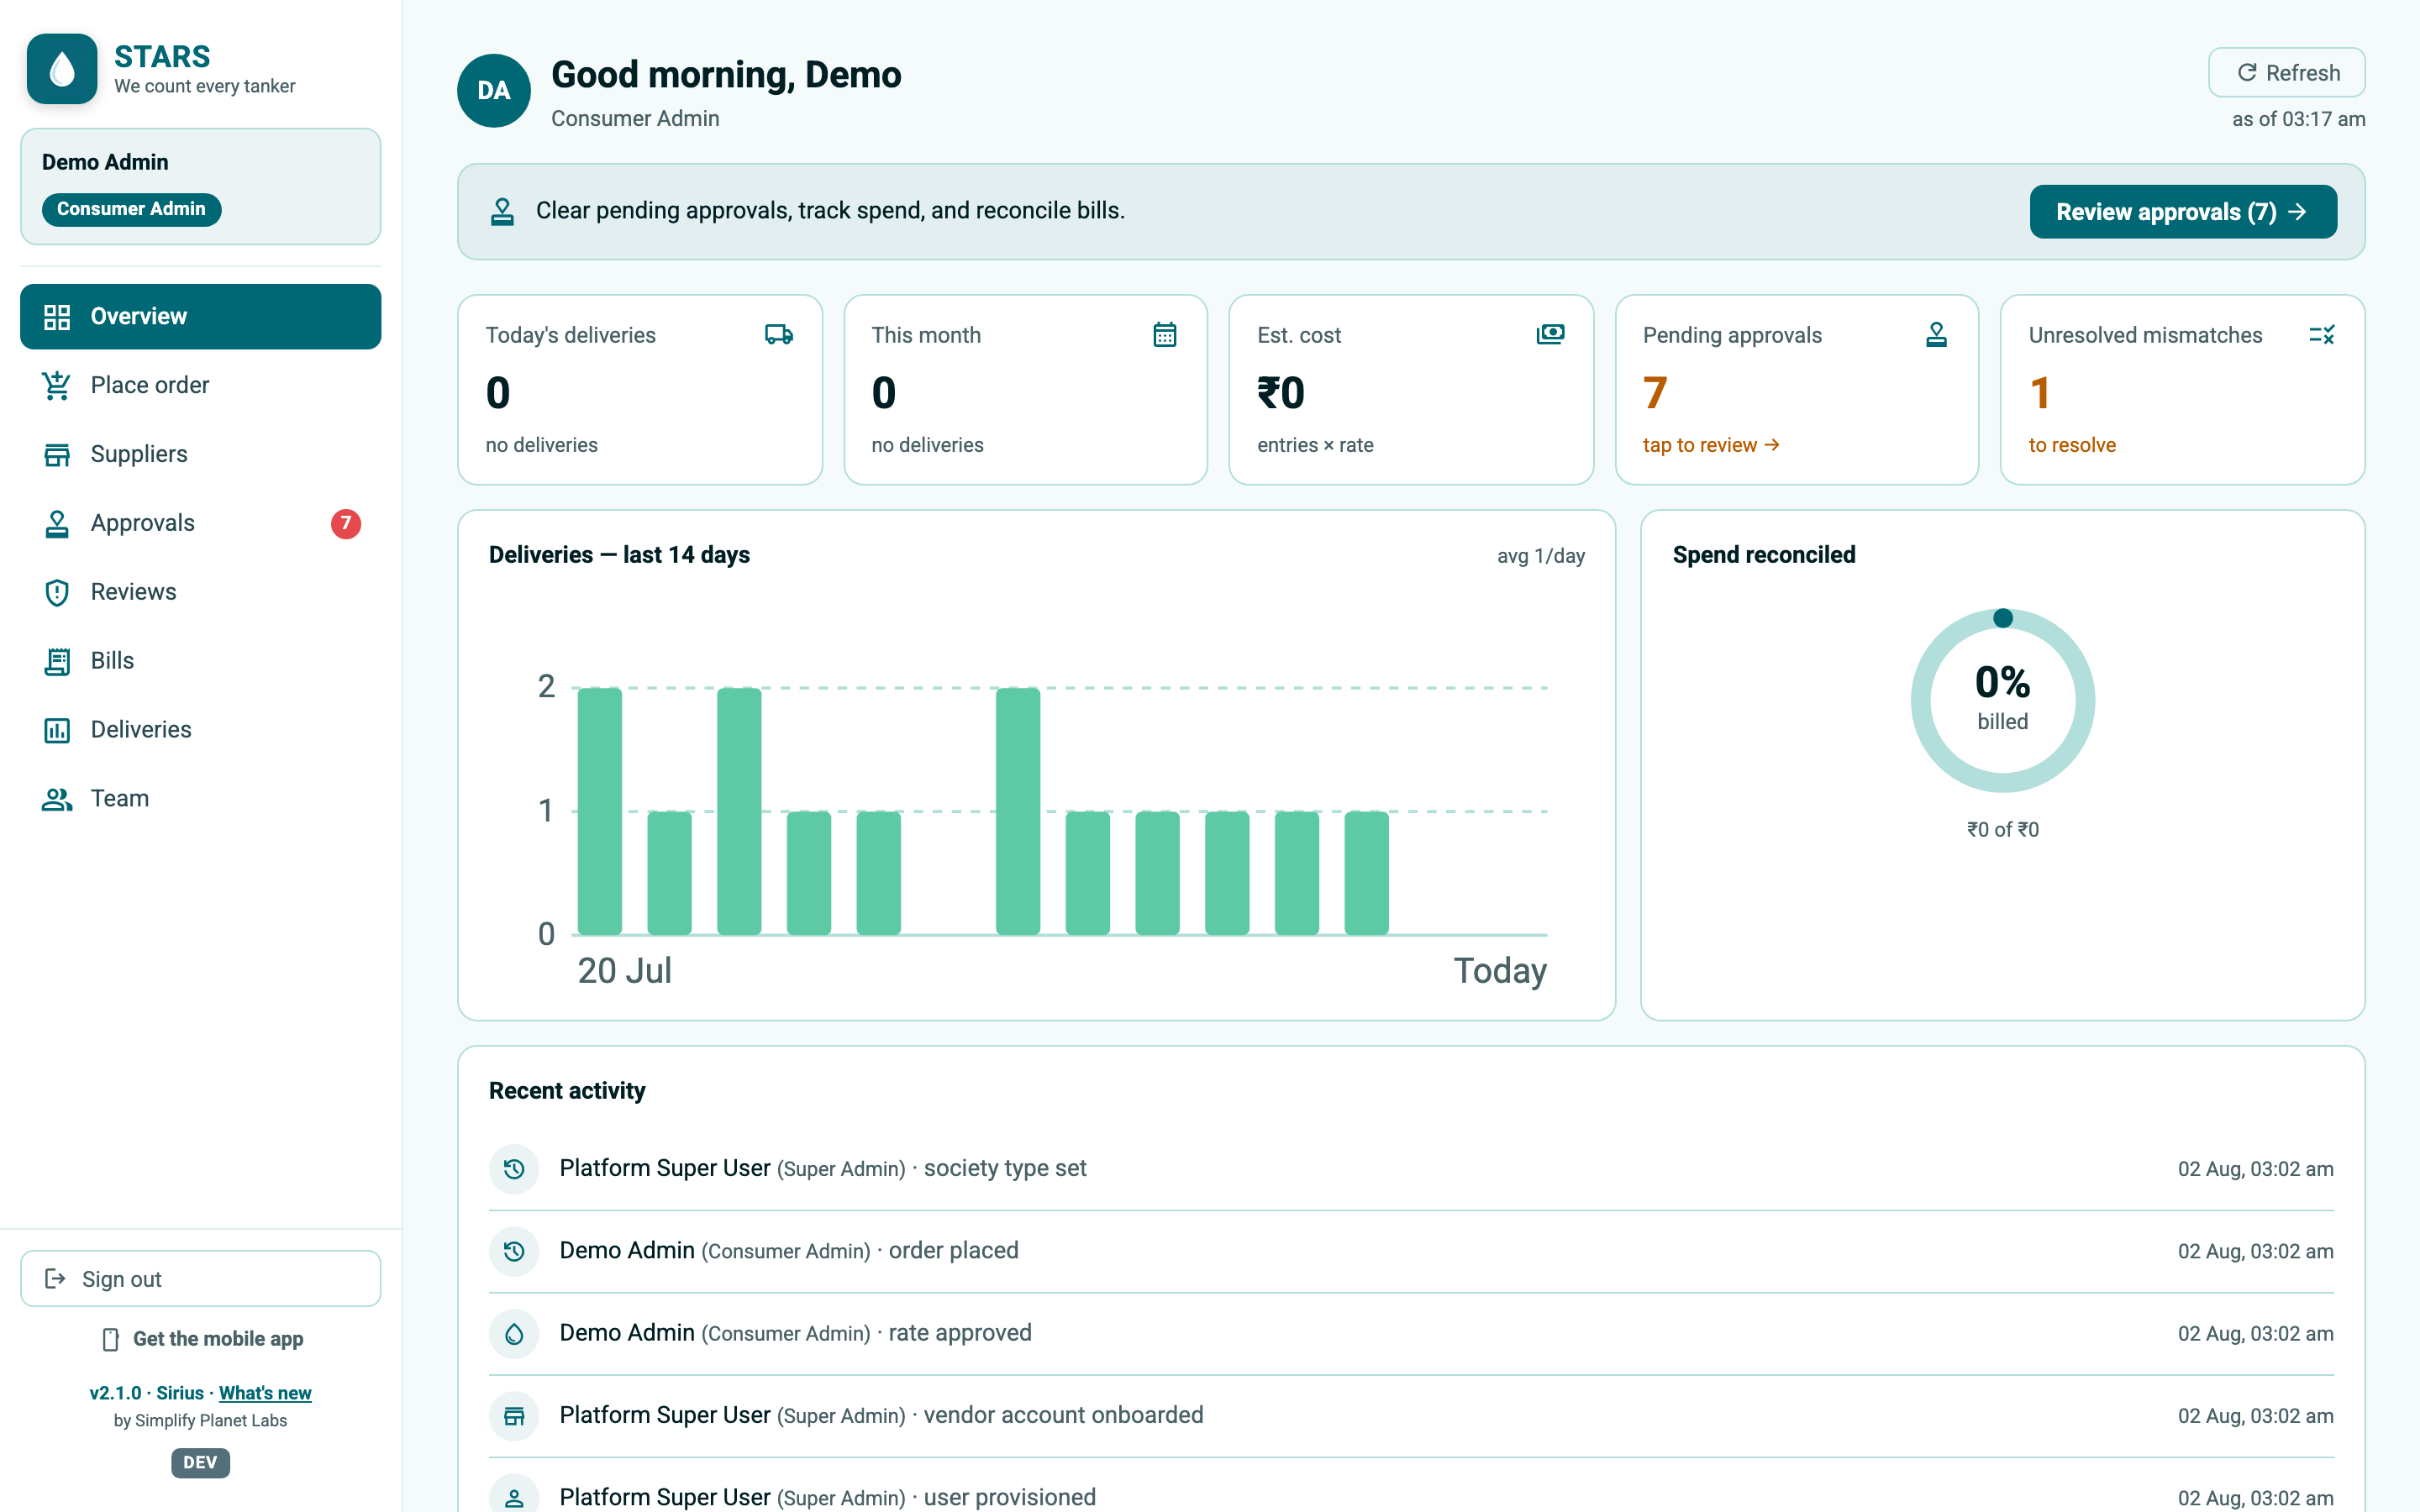This screenshot has width=2420, height=1512.
Task: Open the Approvals section
Action: point(200,523)
